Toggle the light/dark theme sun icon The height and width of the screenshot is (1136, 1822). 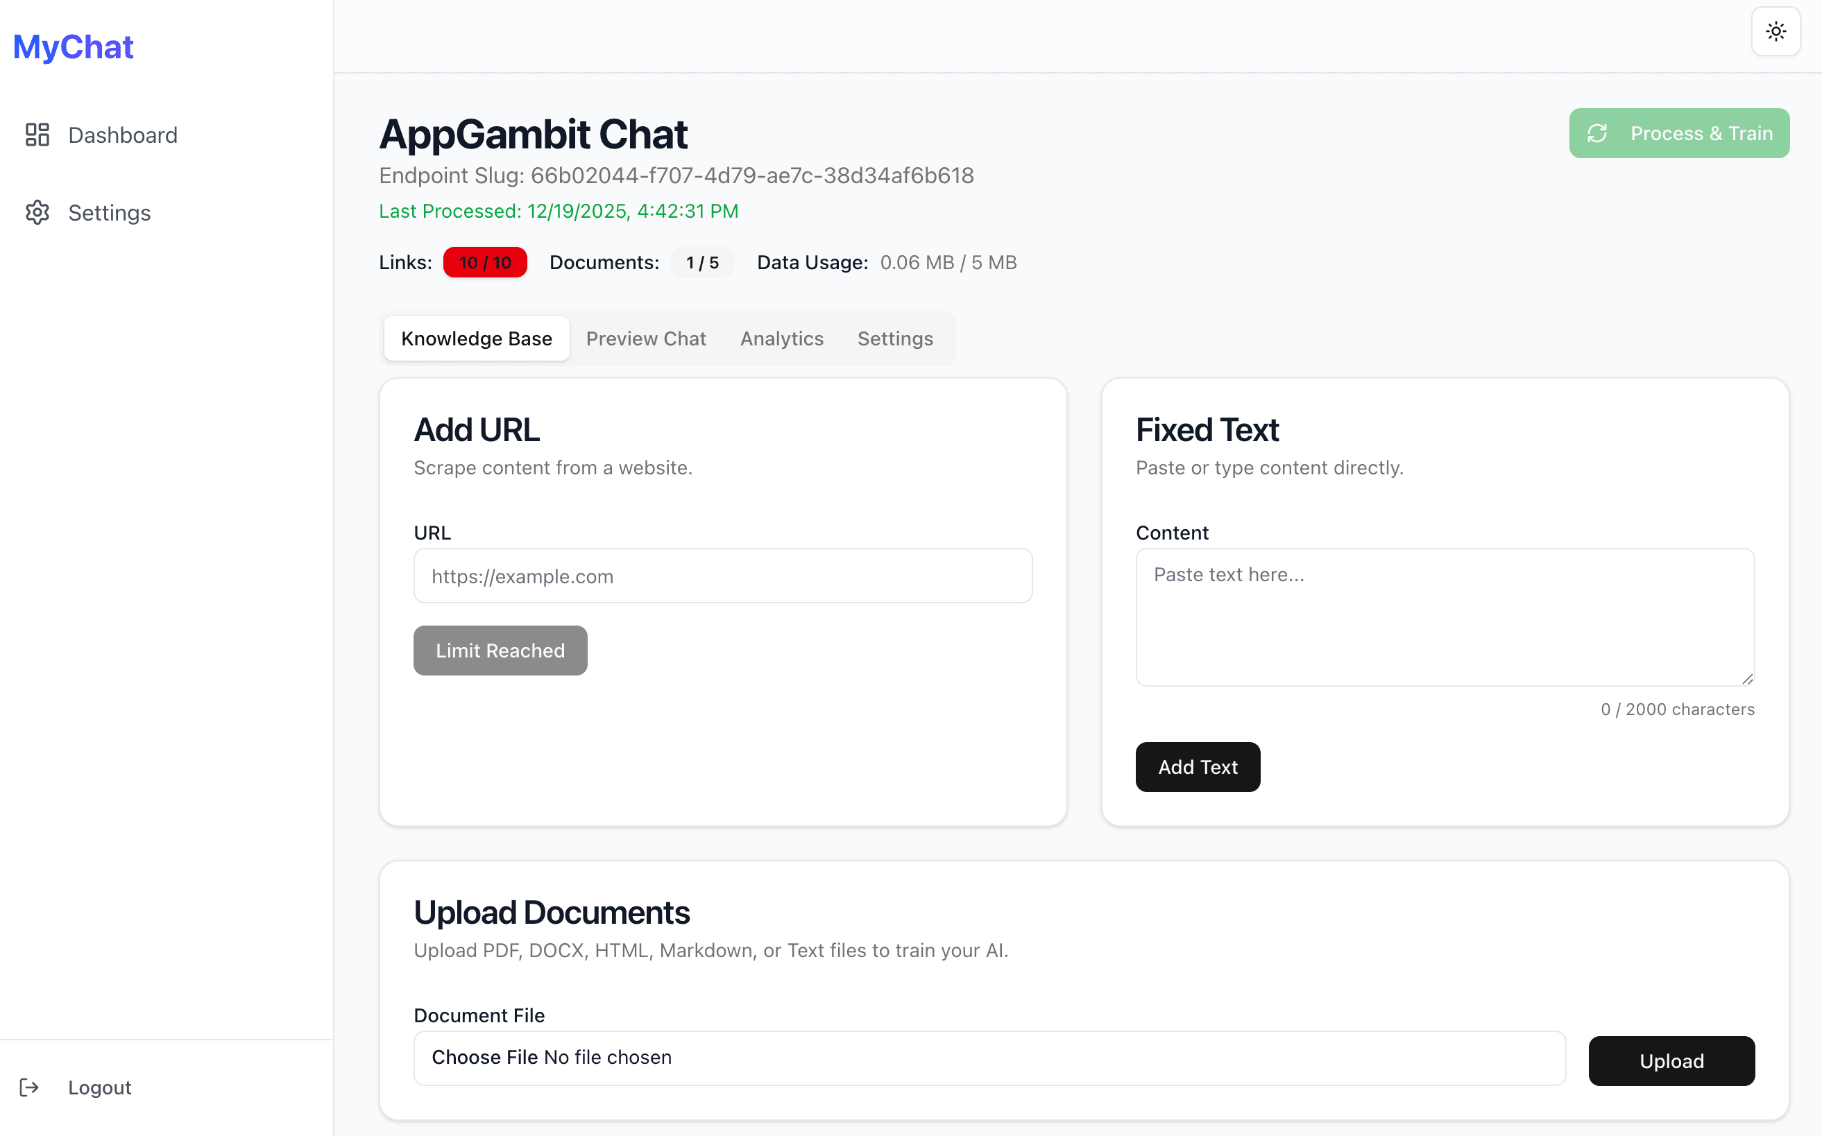tap(1776, 32)
